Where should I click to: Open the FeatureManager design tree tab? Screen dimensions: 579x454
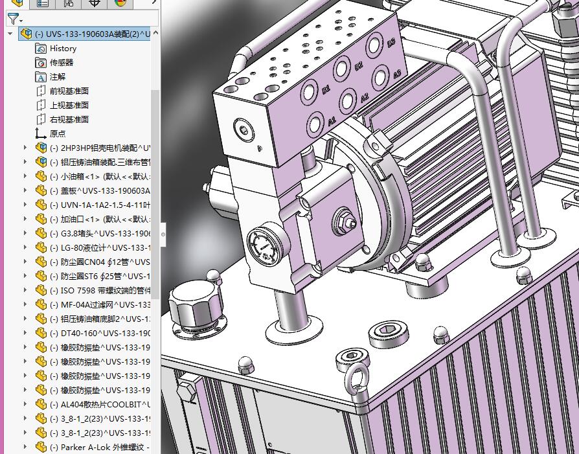point(17,3)
